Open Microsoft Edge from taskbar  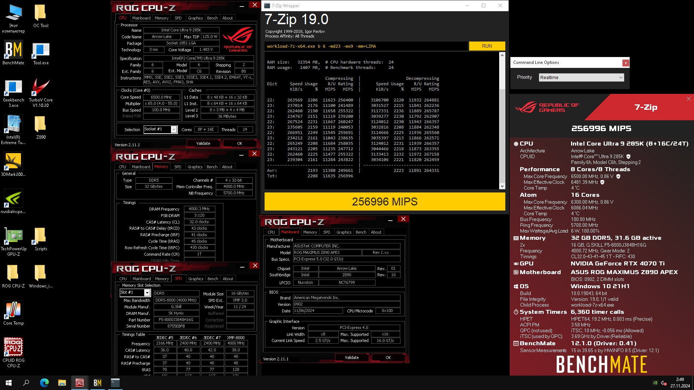44,383
